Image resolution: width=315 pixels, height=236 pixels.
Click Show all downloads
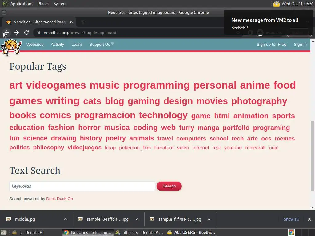point(291,219)
